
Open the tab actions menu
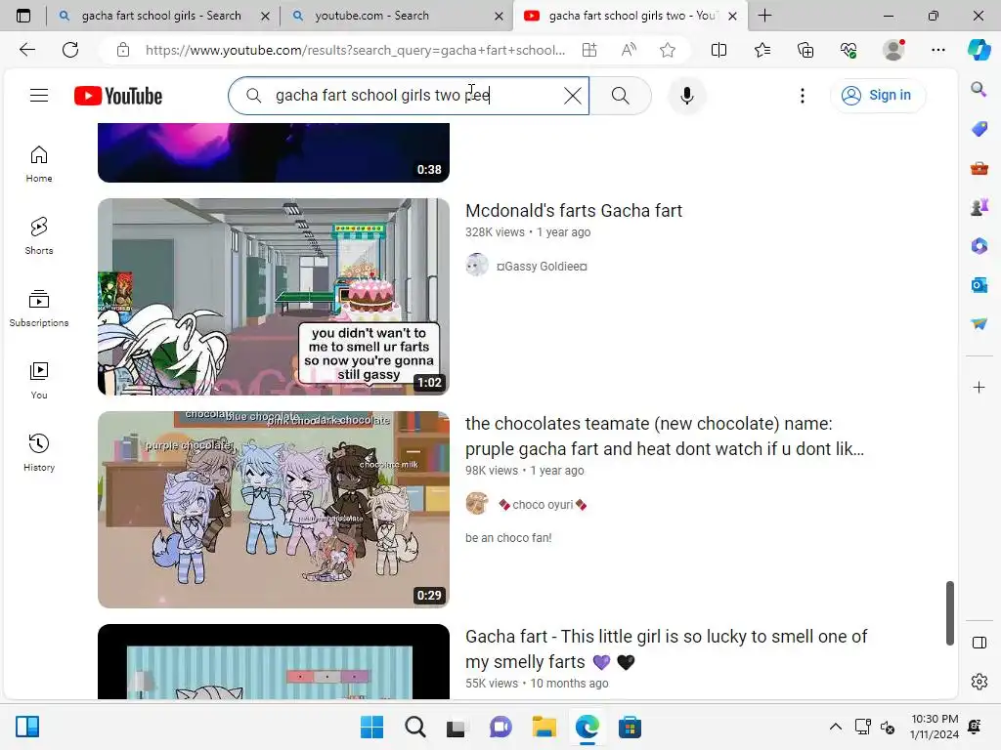coord(23,16)
